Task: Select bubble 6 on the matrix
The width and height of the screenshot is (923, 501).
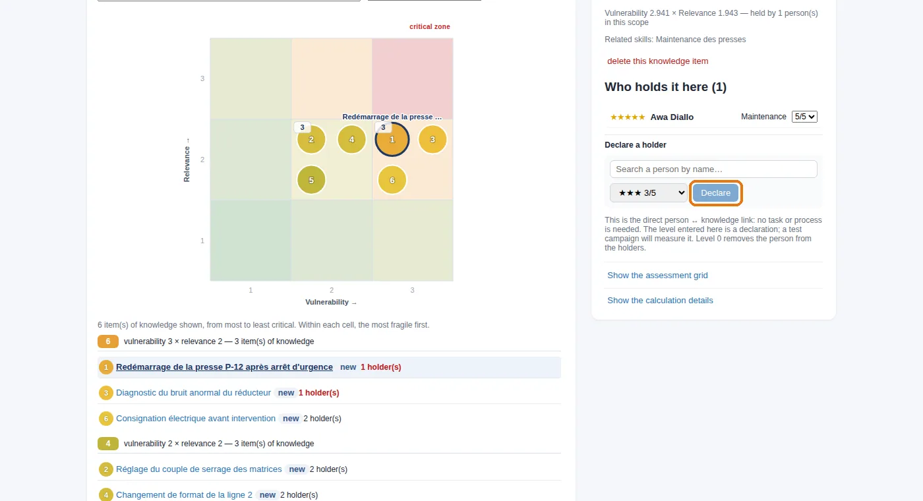Action: pos(392,180)
